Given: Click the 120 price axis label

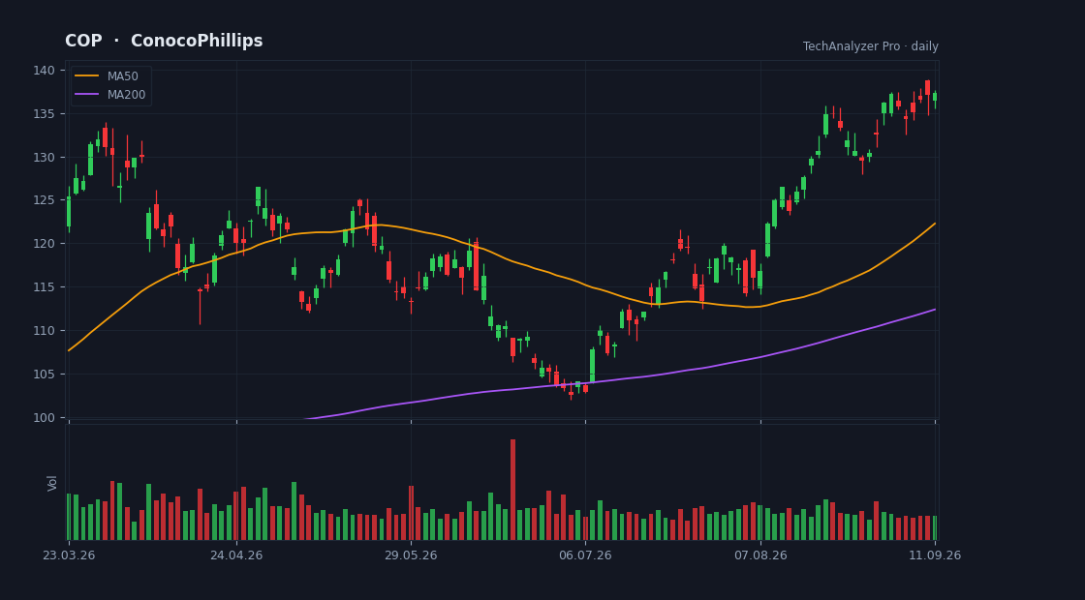Looking at the screenshot, I should pyautogui.click(x=44, y=243).
